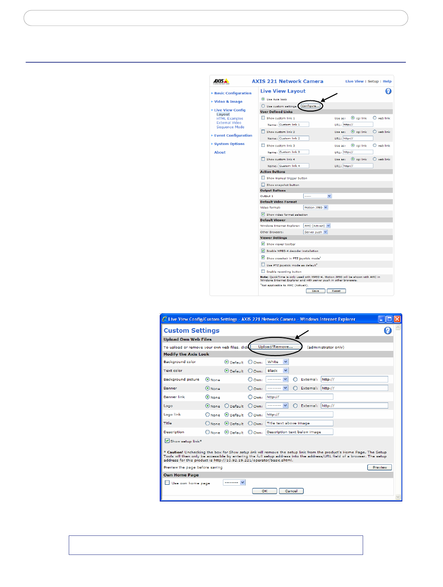443x587 pixels.
Task: Go to Live View link in header
Action: point(354,81)
